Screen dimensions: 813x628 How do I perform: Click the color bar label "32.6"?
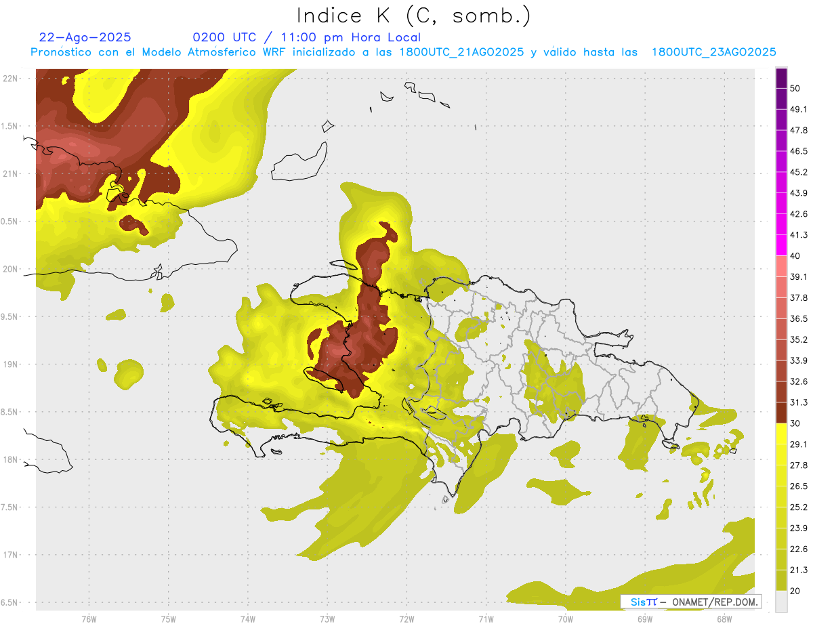coord(799,381)
